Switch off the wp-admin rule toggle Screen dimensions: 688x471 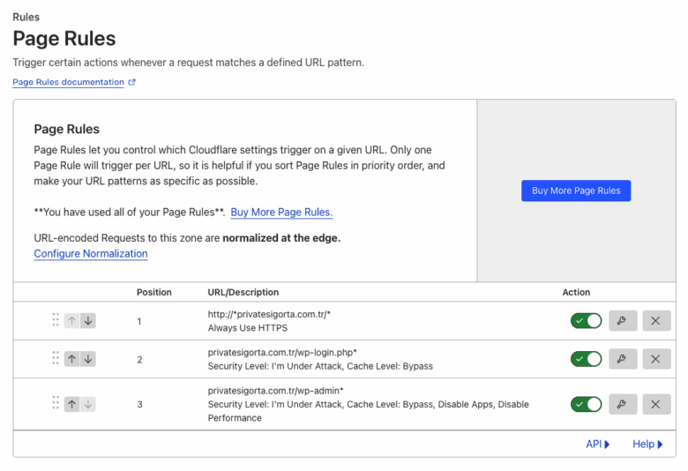point(586,404)
